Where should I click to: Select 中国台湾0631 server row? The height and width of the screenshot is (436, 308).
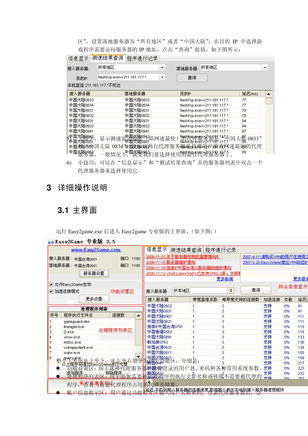(x=227, y=347)
